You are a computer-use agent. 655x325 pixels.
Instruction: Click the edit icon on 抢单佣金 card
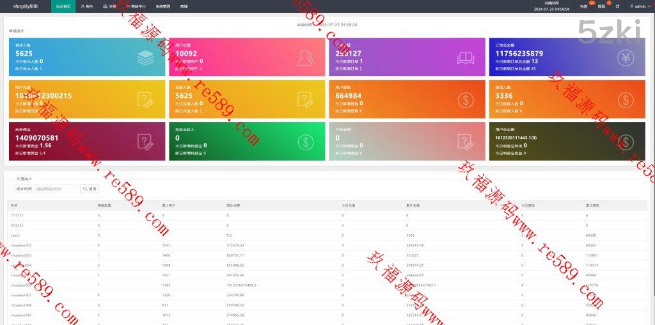click(x=145, y=141)
